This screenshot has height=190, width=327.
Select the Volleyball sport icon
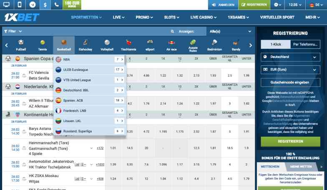(107, 45)
